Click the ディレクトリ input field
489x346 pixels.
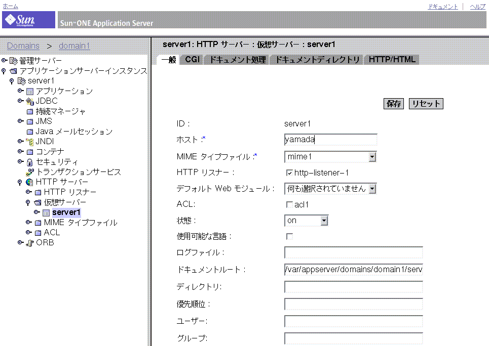click(354, 287)
